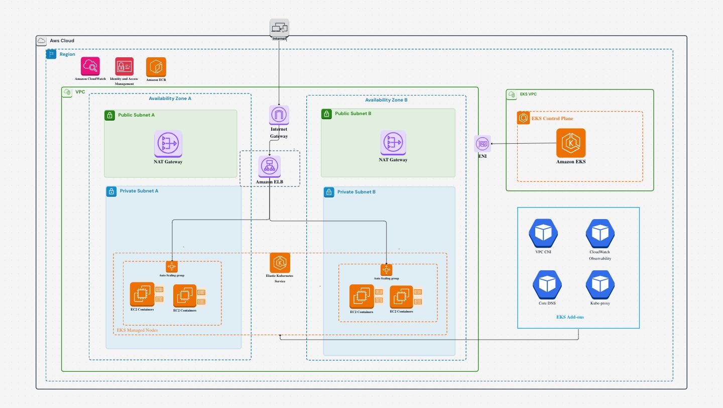Click the VPC cloud-lock icon
Screen dimensions: 723x408
pos(67,92)
